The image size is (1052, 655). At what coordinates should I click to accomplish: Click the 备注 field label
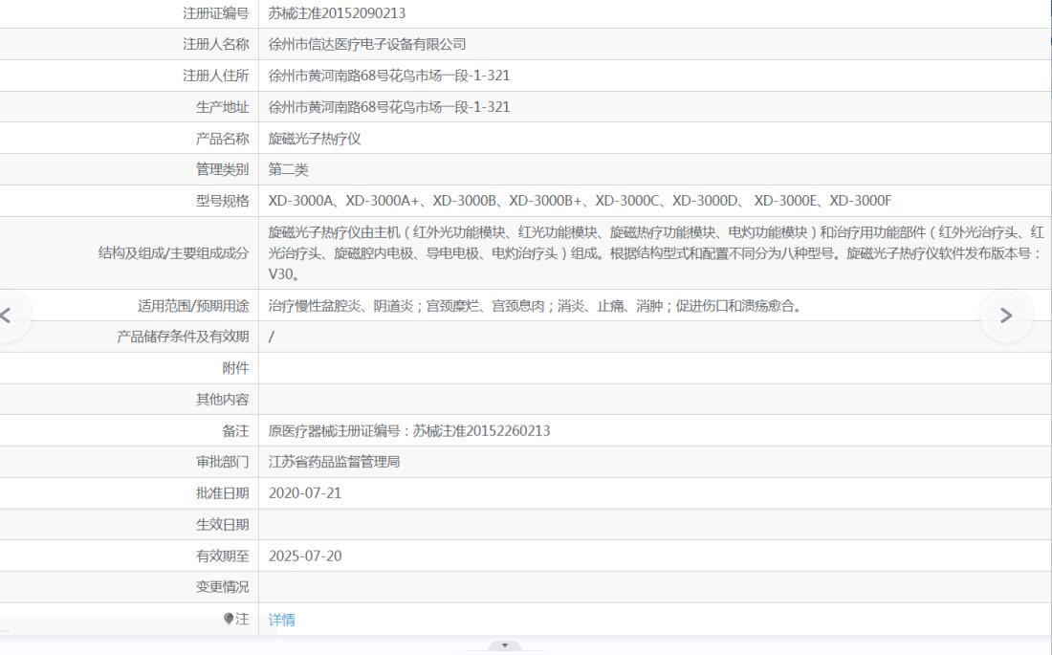click(x=235, y=431)
